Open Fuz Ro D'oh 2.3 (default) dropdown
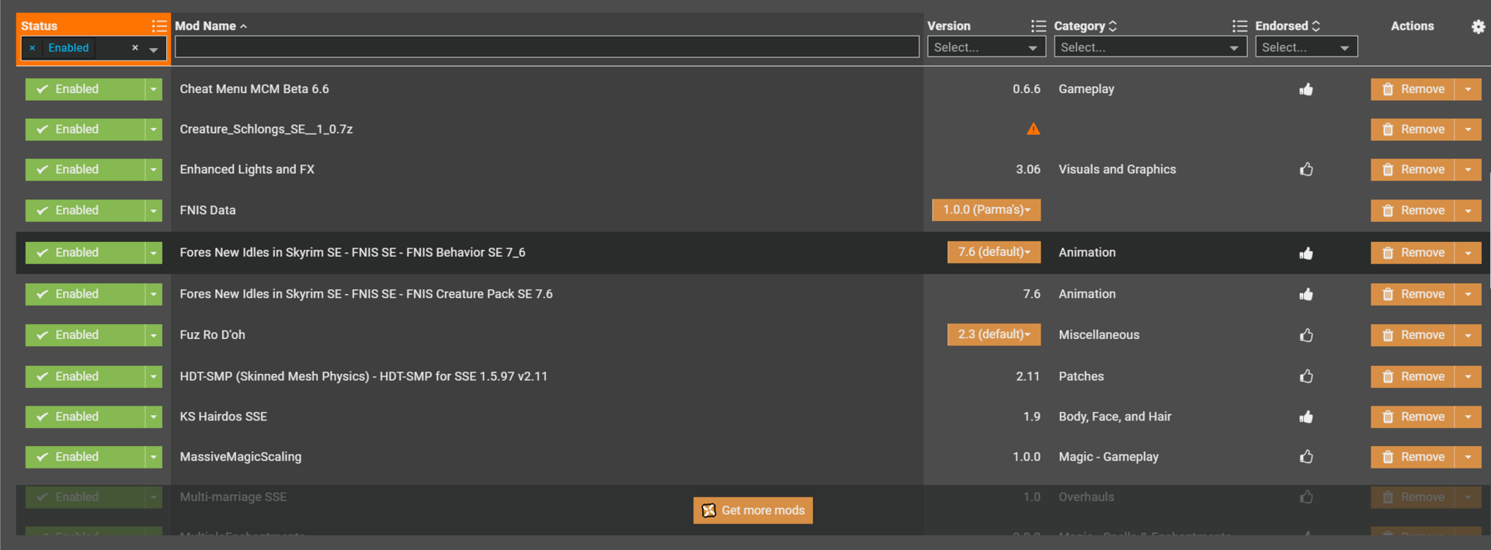Image resolution: width=1491 pixels, height=550 pixels. coord(994,334)
